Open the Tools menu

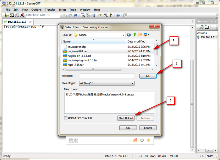pyautogui.click(x=73, y=10)
